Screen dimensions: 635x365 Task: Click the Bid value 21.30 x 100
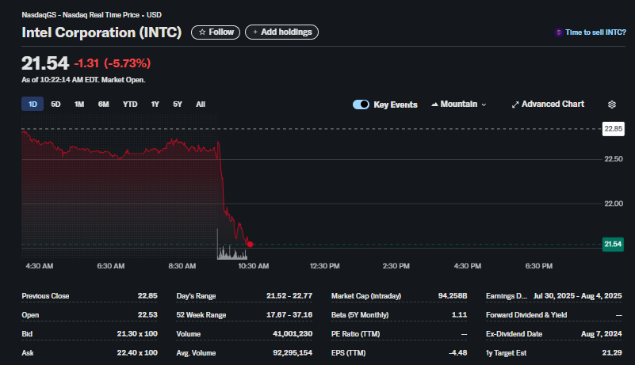click(x=137, y=334)
